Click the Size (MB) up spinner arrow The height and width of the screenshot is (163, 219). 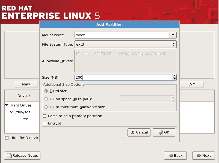[x=174, y=76]
